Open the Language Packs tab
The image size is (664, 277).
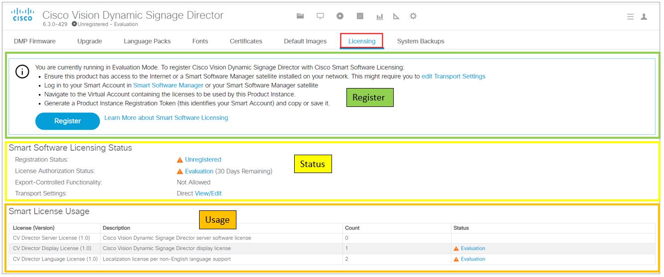pyautogui.click(x=147, y=41)
